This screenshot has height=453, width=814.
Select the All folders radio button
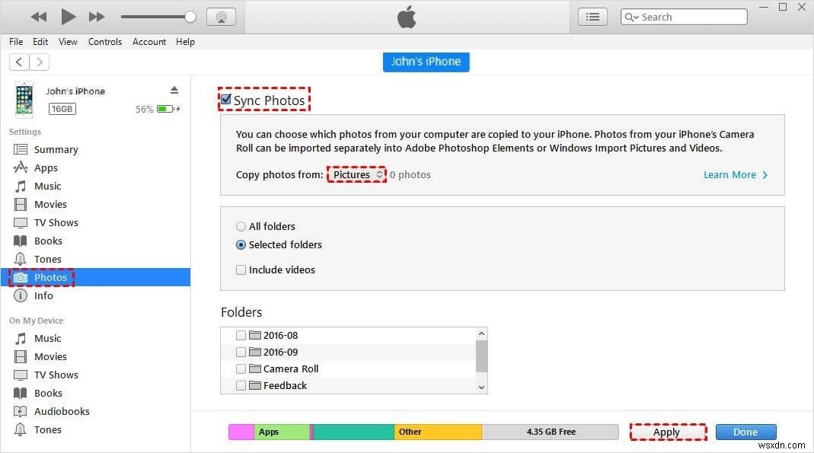(241, 226)
